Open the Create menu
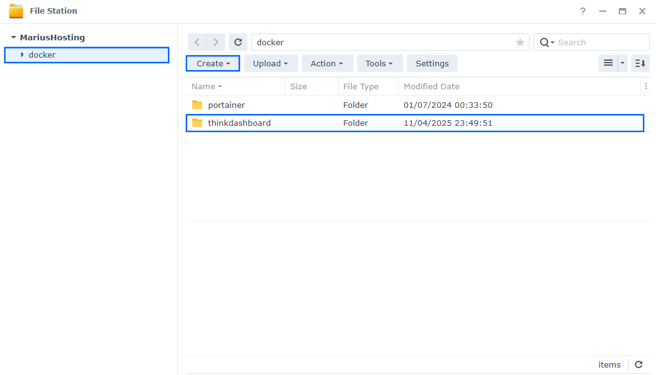The width and height of the screenshot is (656, 375). click(x=213, y=63)
